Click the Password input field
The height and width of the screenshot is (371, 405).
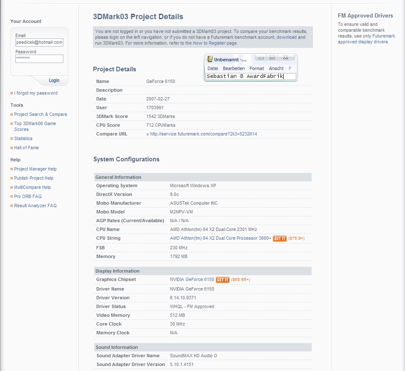point(39,59)
